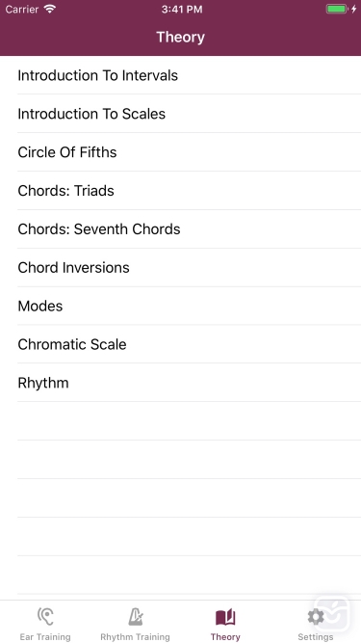Tap the Rhythm Training metronome icon

coord(135,617)
